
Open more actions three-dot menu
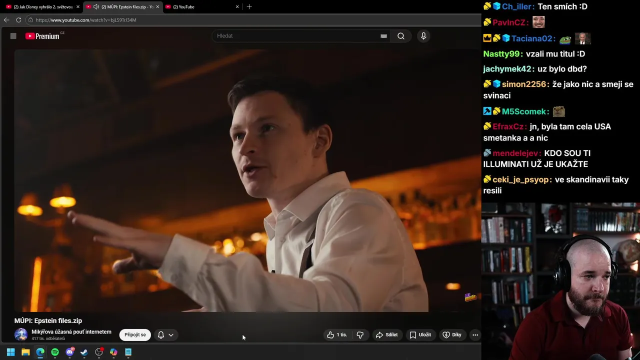(x=475, y=335)
